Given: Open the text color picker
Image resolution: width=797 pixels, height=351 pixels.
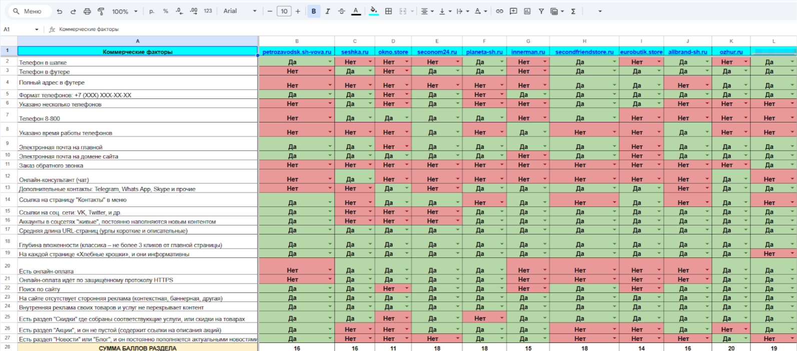Looking at the screenshot, I should pyautogui.click(x=356, y=11).
